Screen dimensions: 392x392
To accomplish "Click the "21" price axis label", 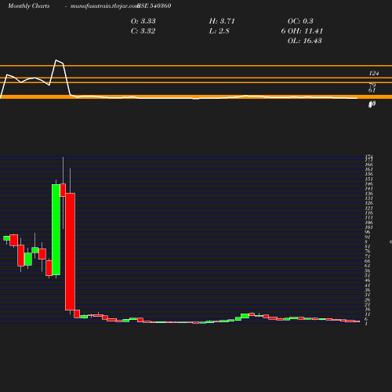I will 368,304.
